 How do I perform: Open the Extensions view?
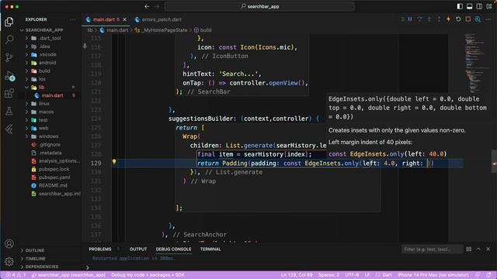click(x=9, y=93)
